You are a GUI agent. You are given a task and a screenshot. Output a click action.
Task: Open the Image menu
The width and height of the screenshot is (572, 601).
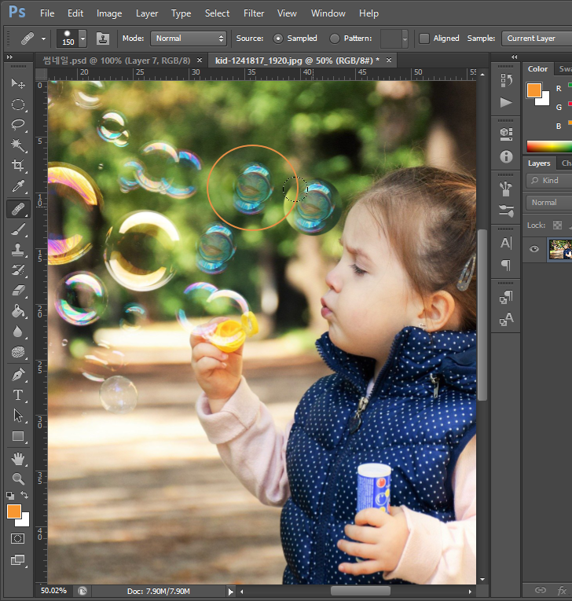click(109, 13)
